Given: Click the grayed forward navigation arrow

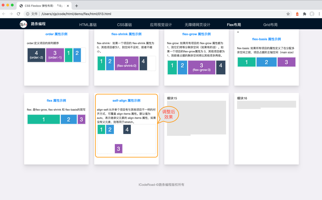Looking at the screenshot, I should [11, 14].
